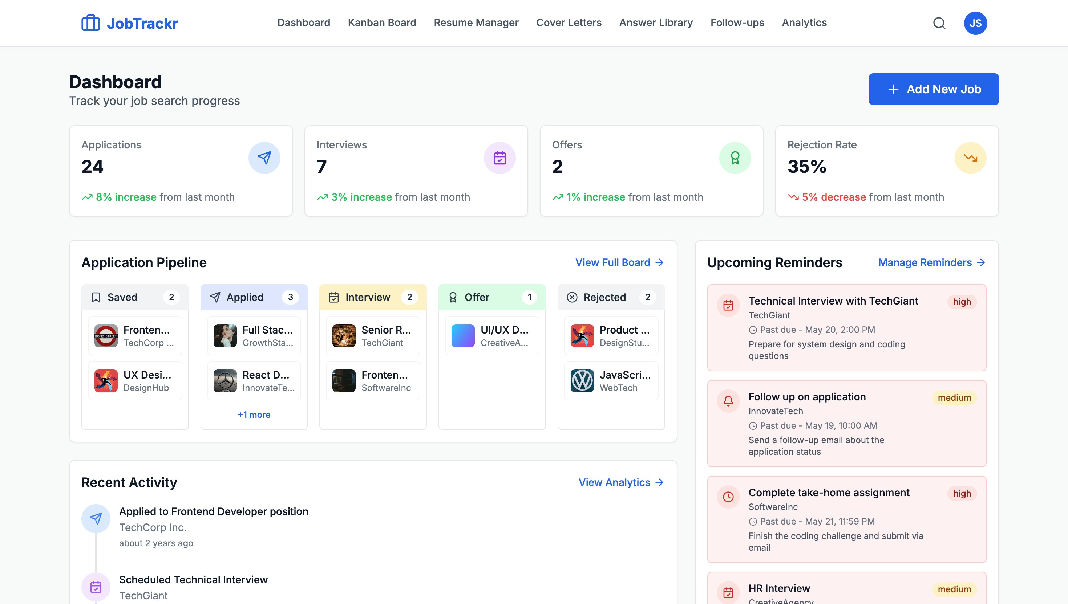Click the JobTrackr briefcase logo
1068x604 pixels.
[90, 23]
